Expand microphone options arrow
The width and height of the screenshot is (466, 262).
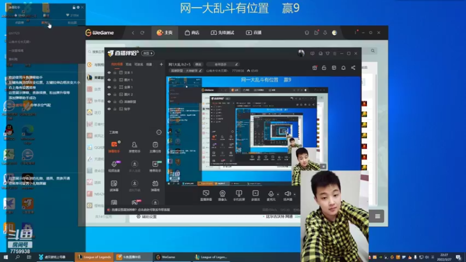pos(278,194)
